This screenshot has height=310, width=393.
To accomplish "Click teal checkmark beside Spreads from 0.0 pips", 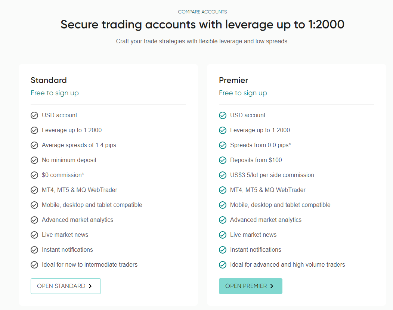I will 223,145.
